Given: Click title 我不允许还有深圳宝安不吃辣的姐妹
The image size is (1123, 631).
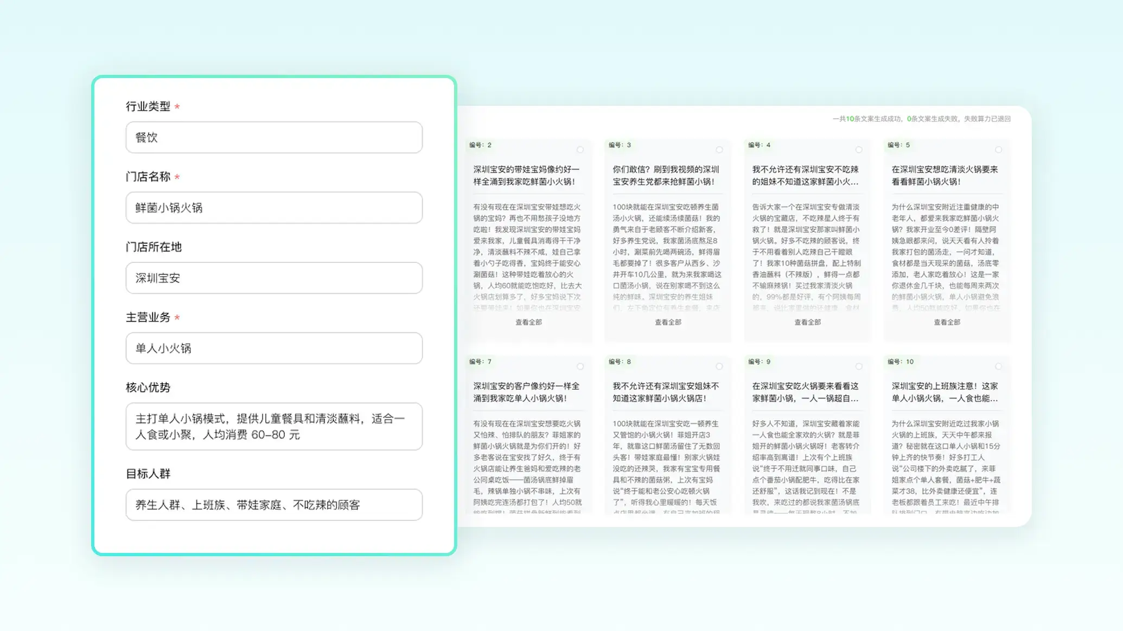Looking at the screenshot, I should (x=806, y=176).
